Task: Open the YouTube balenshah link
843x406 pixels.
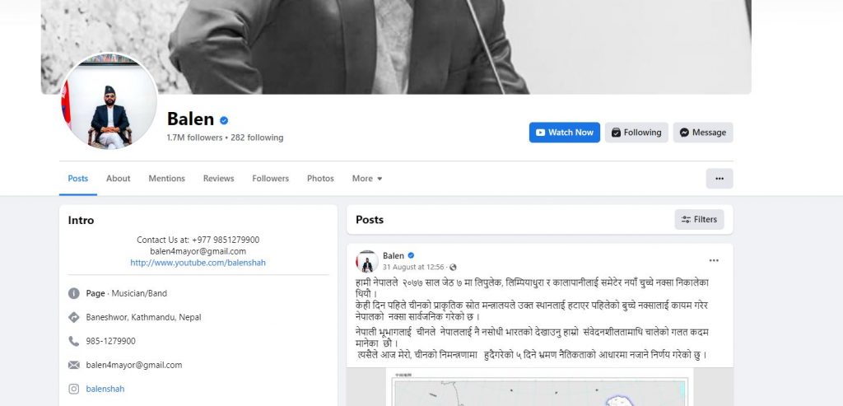Action: [198, 263]
